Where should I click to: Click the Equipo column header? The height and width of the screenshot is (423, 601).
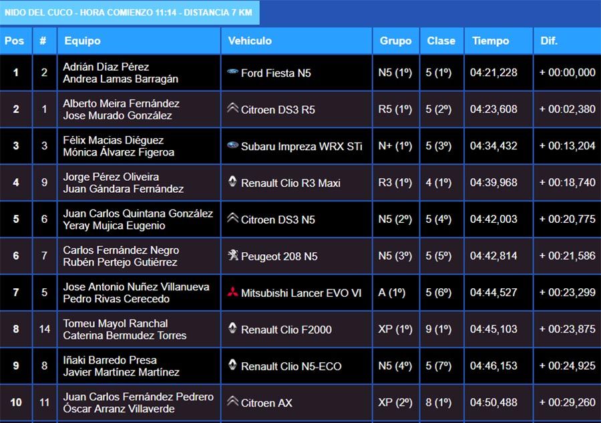point(82,41)
